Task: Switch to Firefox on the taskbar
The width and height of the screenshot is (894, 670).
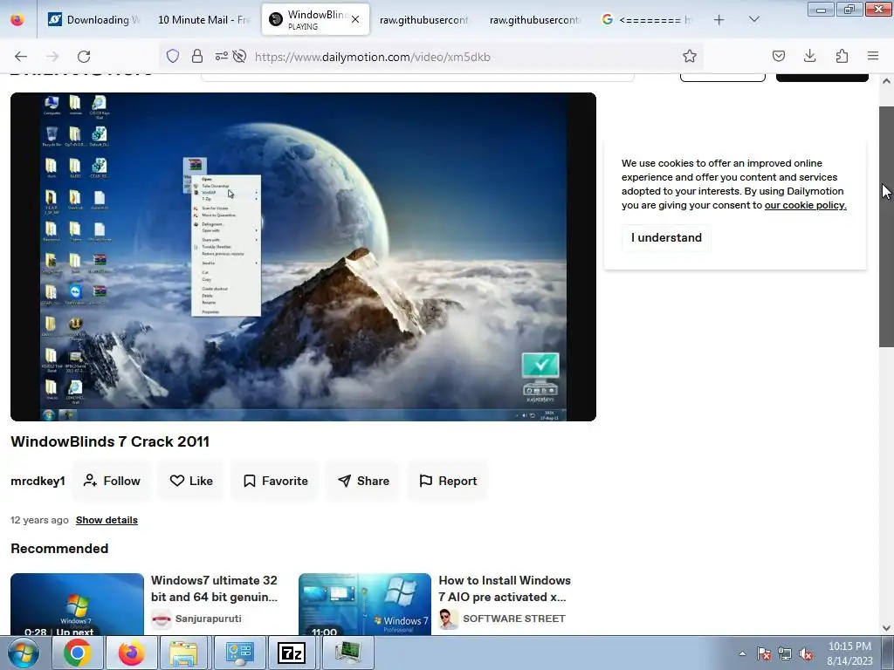Action: pyautogui.click(x=131, y=653)
